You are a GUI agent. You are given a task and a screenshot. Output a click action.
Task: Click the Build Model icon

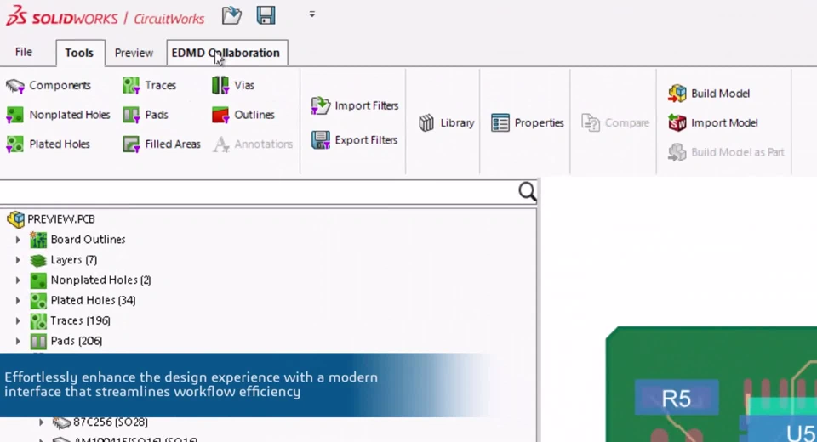677,93
